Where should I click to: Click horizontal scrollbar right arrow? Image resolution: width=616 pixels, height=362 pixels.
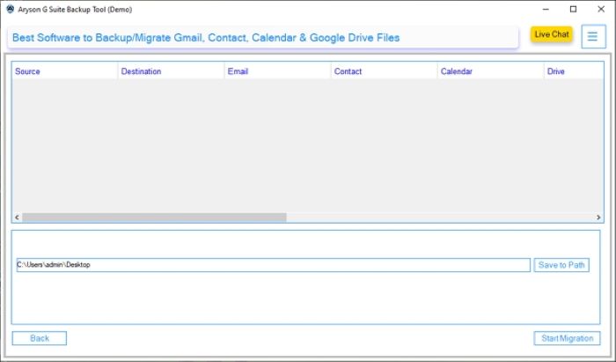click(598, 218)
